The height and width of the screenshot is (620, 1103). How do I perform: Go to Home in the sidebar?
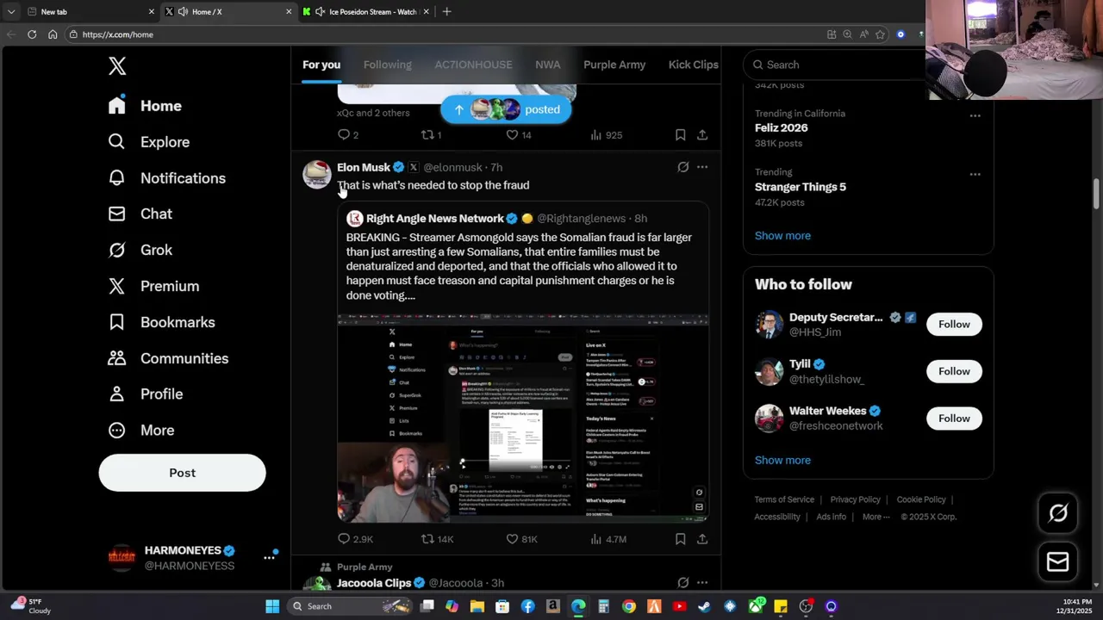(x=145, y=106)
